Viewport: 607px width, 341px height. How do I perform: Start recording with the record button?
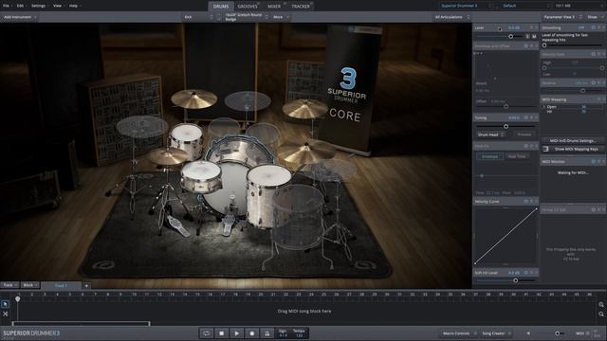point(252,333)
